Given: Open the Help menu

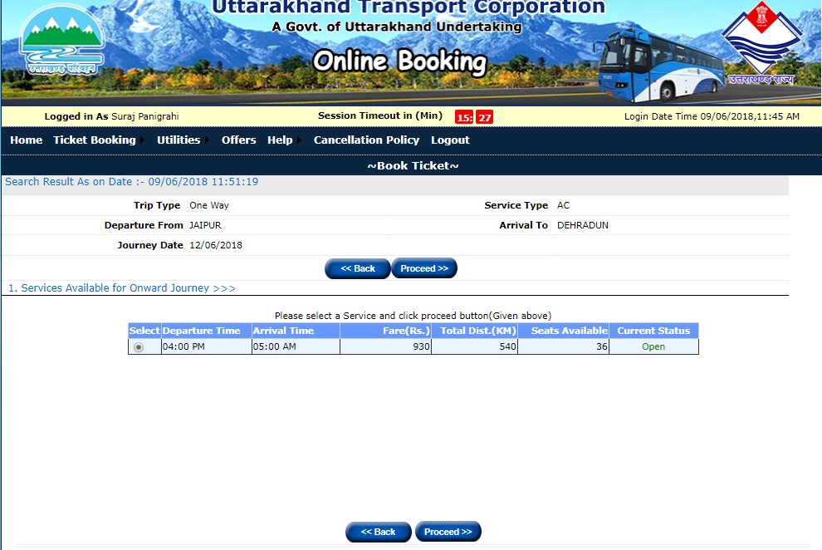Looking at the screenshot, I should pos(280,140).
